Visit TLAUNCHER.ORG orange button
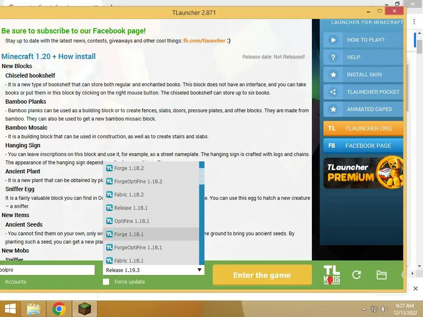 [363, 128]
